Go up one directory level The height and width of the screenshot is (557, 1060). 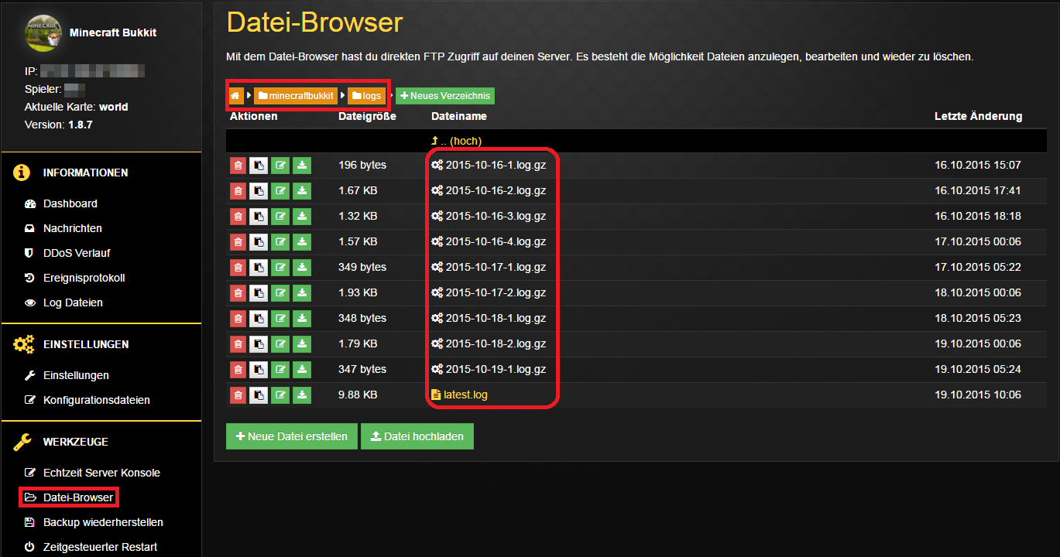(x=456, y=142)
